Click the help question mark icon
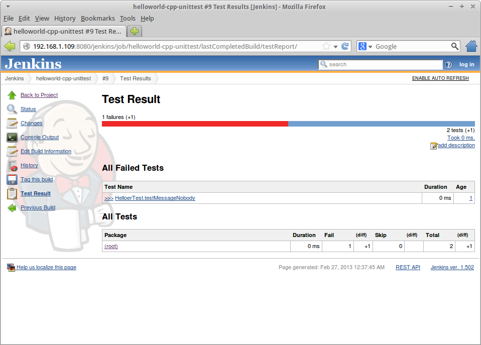Viewport: 481px width, 345px height. coord(448,64)
